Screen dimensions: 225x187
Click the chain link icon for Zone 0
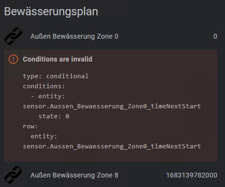click(x=13, y=36)
